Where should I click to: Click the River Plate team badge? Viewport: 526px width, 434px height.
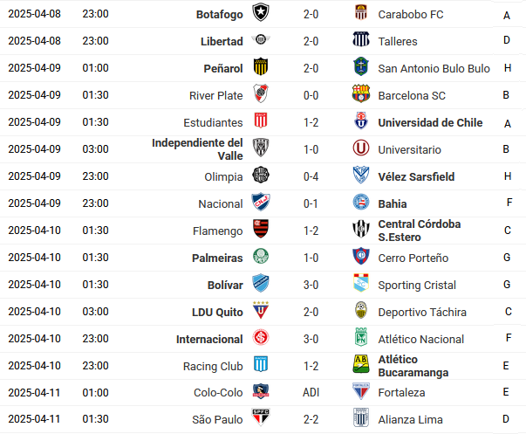261,93
